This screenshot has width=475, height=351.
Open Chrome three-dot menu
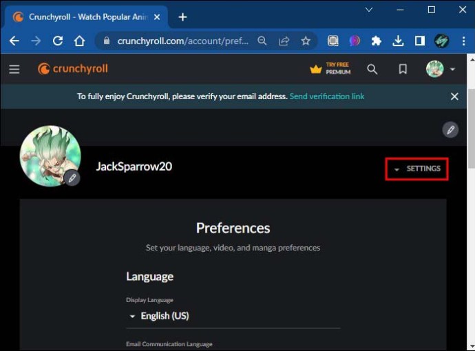pyautogui.click(x=464, y=41)
